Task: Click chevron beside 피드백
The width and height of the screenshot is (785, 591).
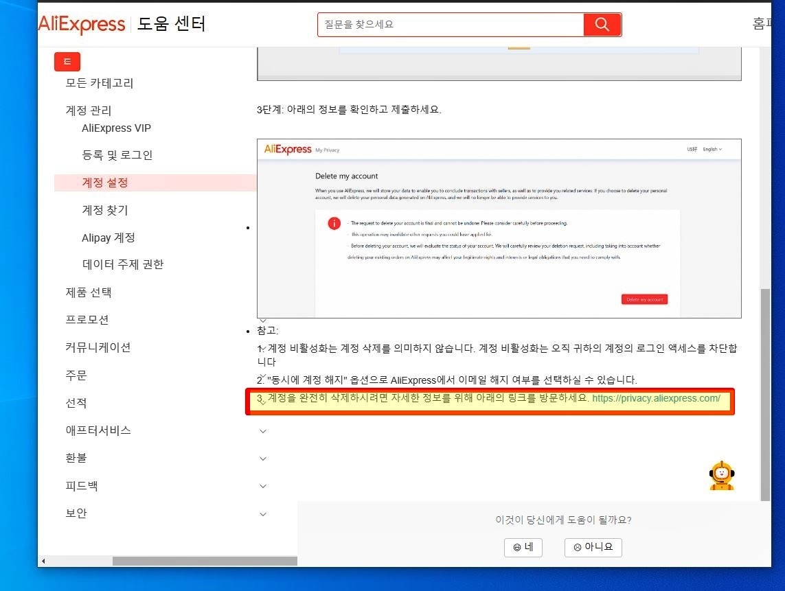Action: [x=263, y=486]
